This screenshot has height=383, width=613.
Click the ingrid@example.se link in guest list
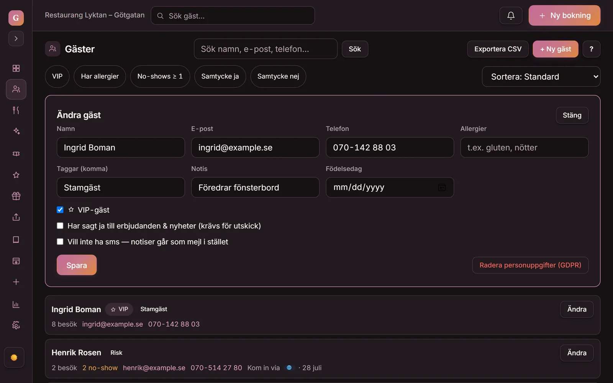(x=113, y=324)
